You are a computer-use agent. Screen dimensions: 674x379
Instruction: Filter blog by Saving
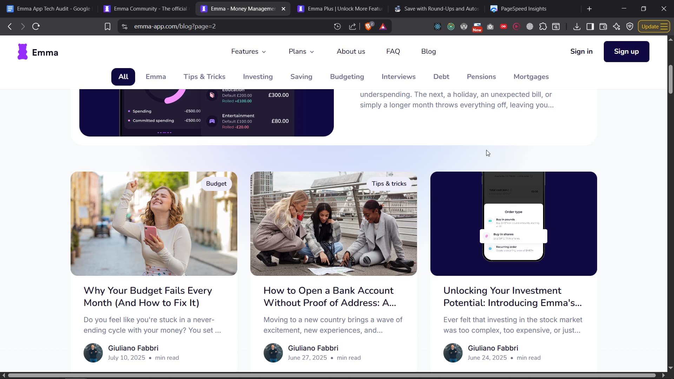coord(301,77)
